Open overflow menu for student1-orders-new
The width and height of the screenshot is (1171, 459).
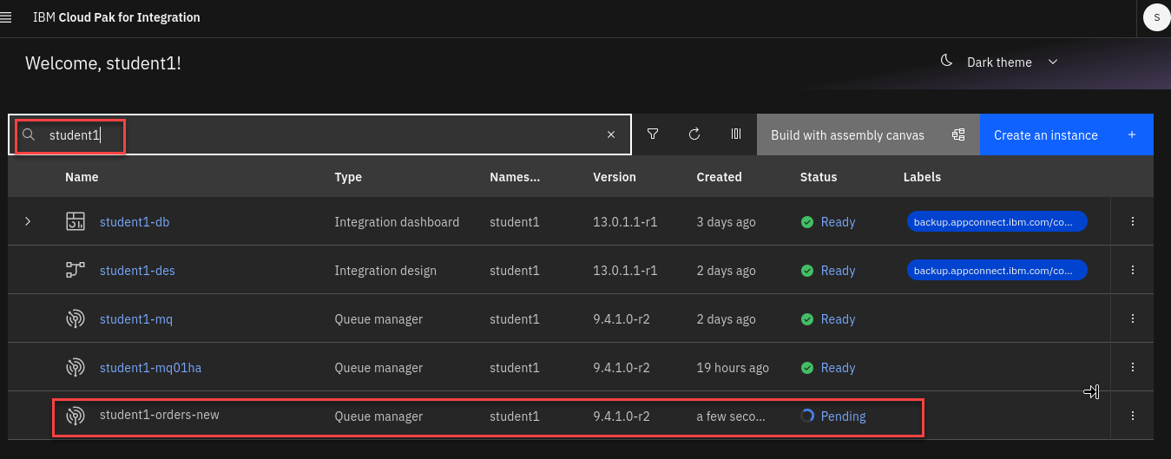(1132, 416)
